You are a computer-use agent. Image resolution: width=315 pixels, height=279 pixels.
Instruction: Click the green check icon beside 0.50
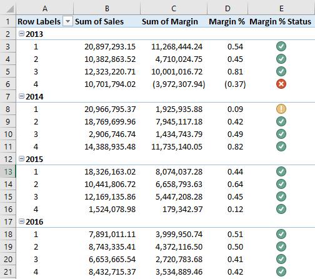(281, 246)
